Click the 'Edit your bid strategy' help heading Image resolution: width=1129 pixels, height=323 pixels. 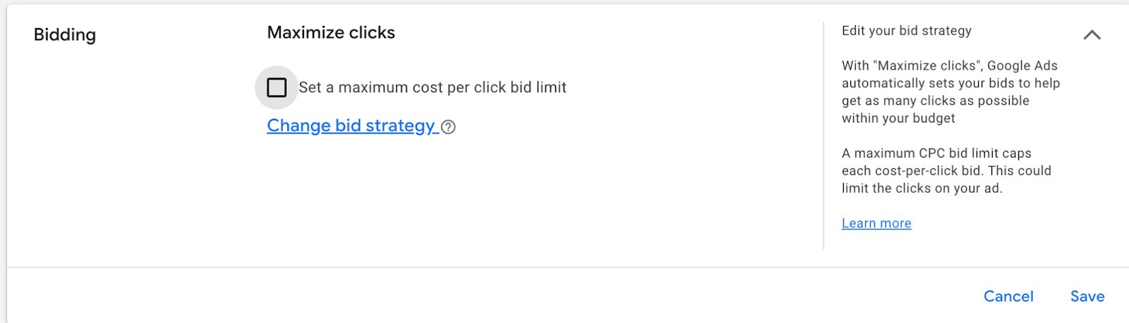click(907, 30)
